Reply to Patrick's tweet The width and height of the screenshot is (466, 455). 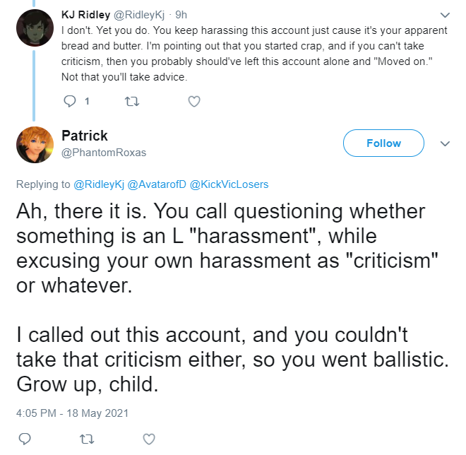25,439
